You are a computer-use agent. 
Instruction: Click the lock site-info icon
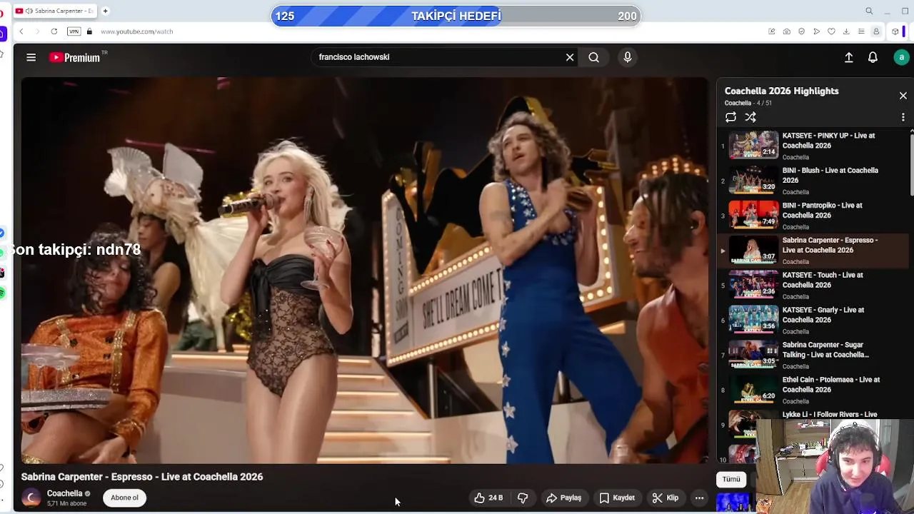pyautogui.click(x=89, y=31)
